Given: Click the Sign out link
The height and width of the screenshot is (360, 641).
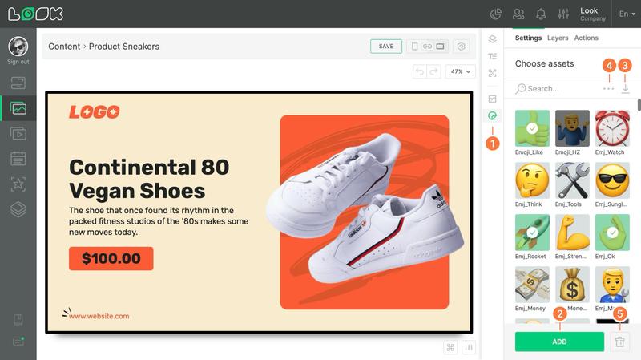Looking at the screenshot, I should coord(18,62).
